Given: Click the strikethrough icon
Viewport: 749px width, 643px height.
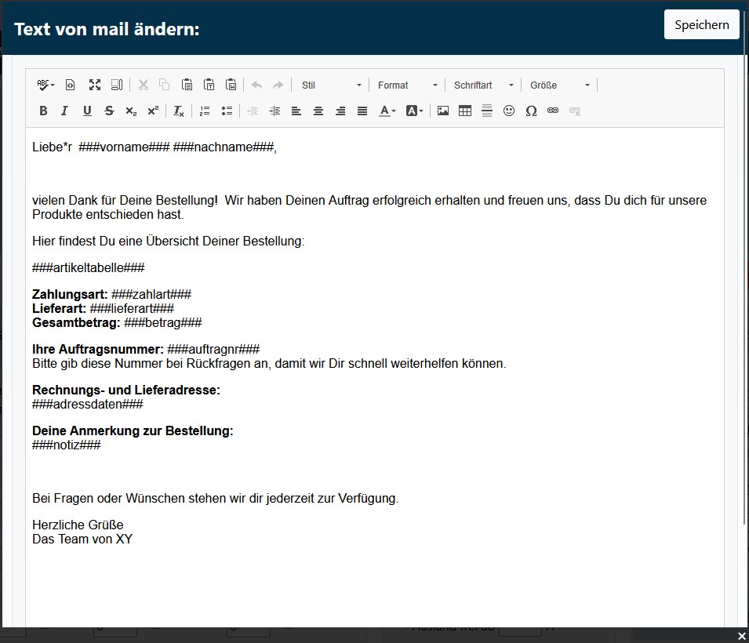Looking at the screenshot, I should click(109, 111).
